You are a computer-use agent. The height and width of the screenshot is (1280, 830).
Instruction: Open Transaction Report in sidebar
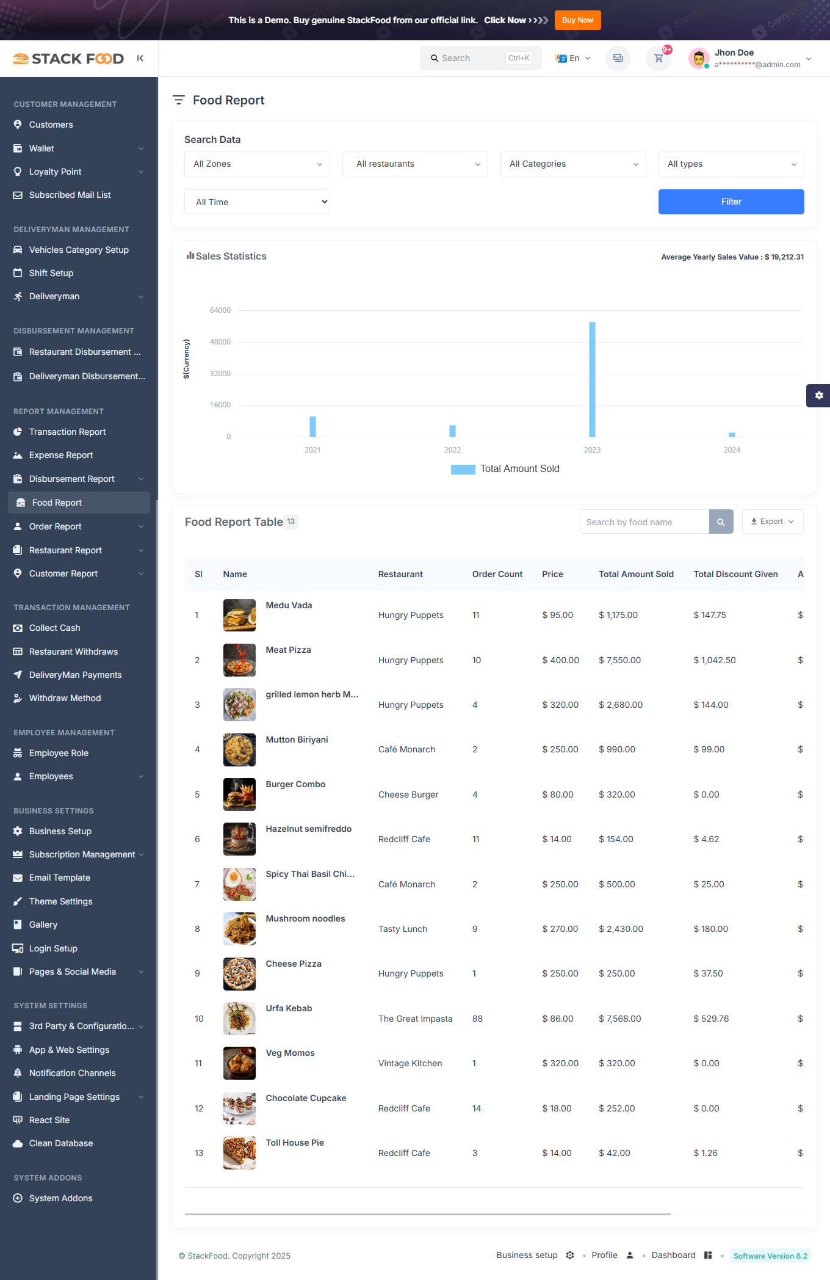67,432
